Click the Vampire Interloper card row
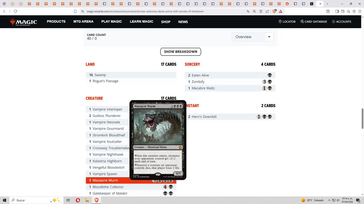 coord(108,109)
